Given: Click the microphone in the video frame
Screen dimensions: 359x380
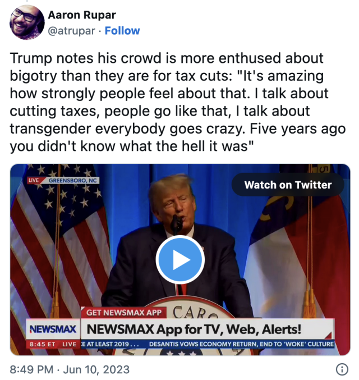Looking at the screenshot, I should (177, 224).
